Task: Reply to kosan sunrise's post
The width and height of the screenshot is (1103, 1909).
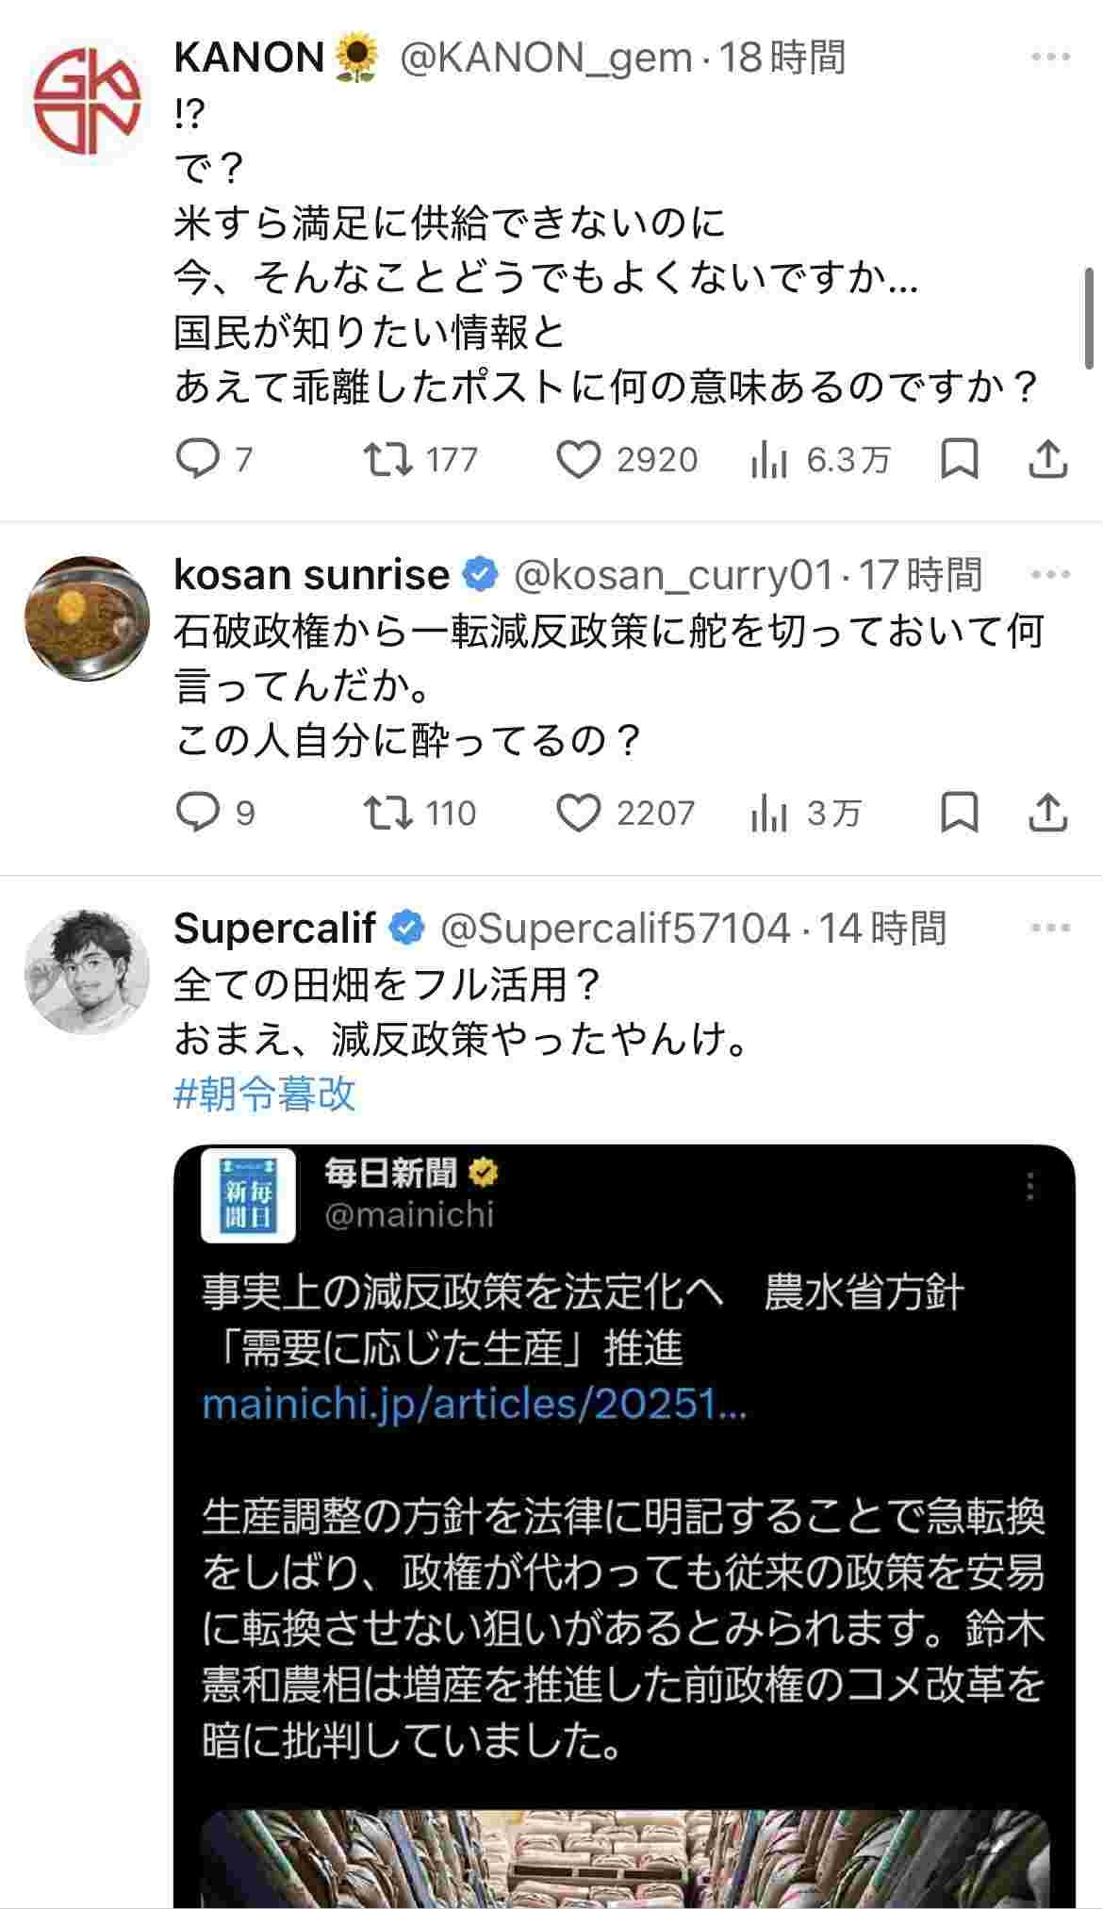Action: pos(198,813)
